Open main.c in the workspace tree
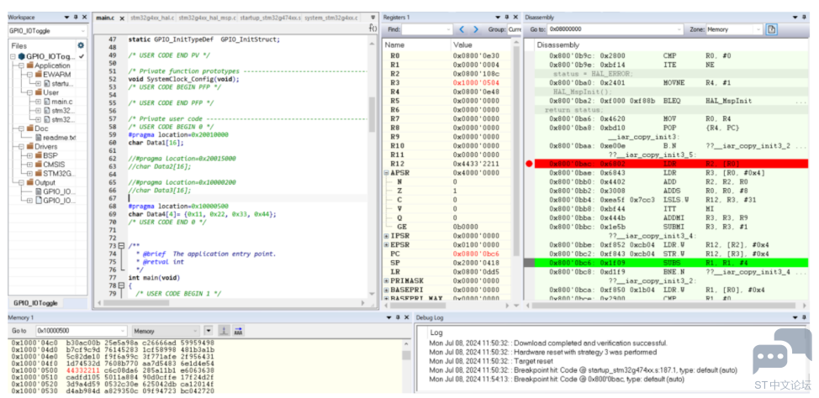This screenshot has width=819, height=398. click(x=61, y=102)
